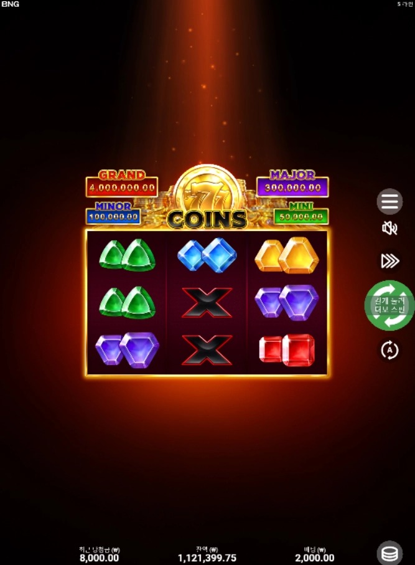Click the MAJOR jackpot panel
This screenshot has width=415, height=565.
292,183
